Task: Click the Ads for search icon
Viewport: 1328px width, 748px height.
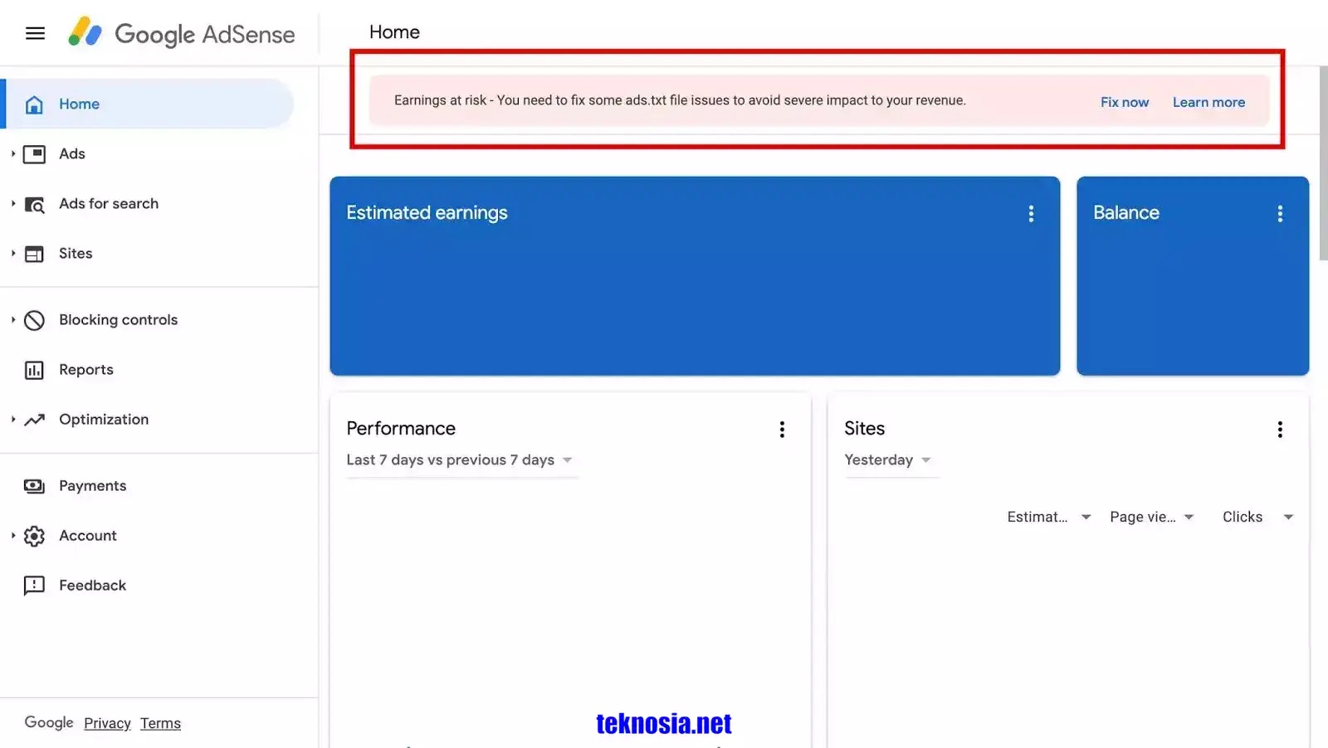Action: coord(34,204)
